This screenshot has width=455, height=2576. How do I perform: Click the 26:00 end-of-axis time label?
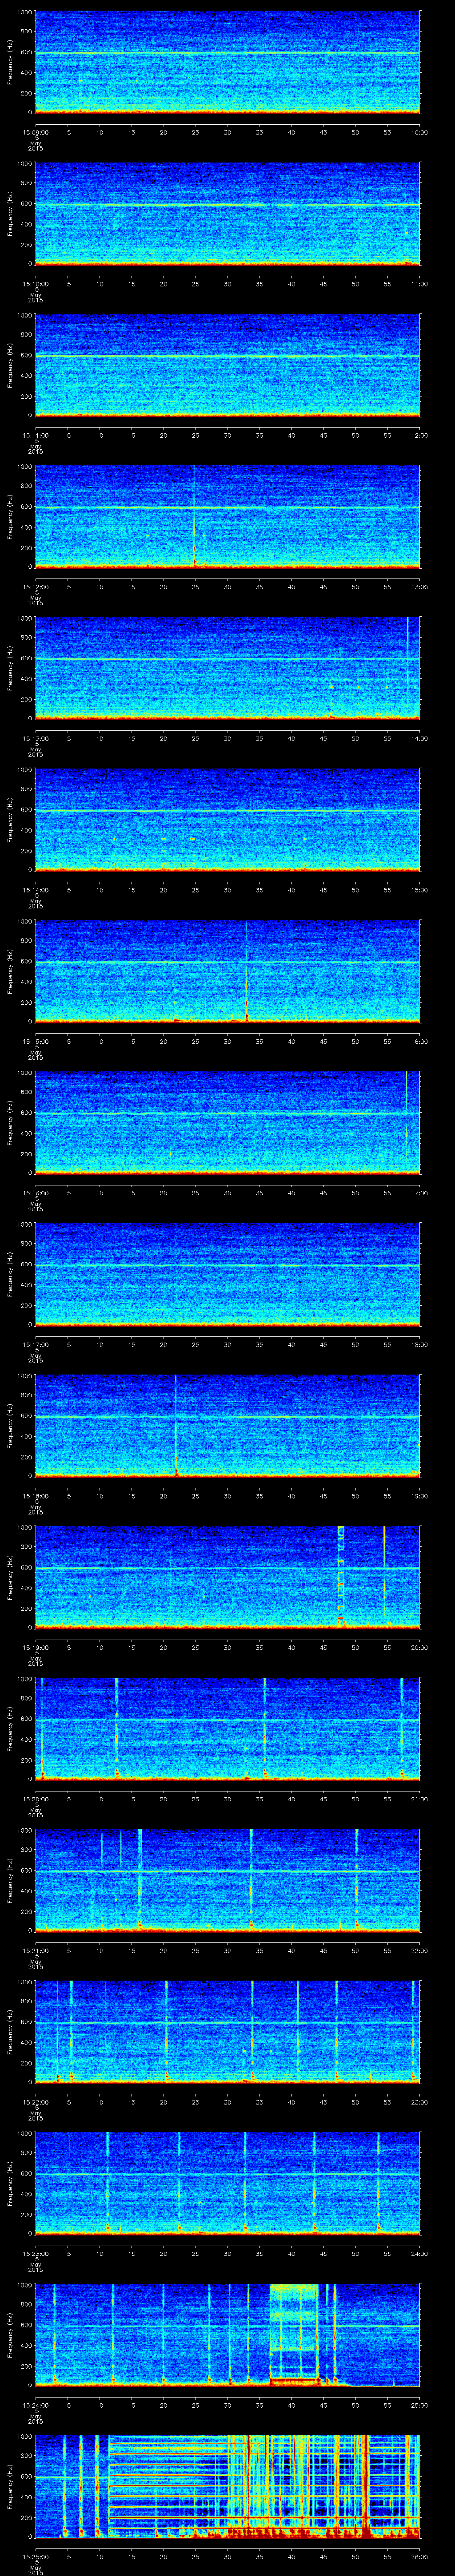(x=419, y=2556)
